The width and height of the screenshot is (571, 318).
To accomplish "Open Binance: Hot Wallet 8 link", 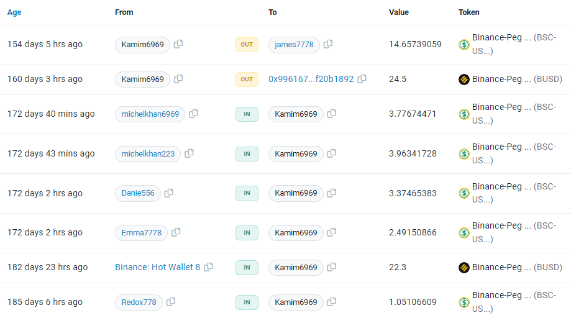I will tap(157, 267).
